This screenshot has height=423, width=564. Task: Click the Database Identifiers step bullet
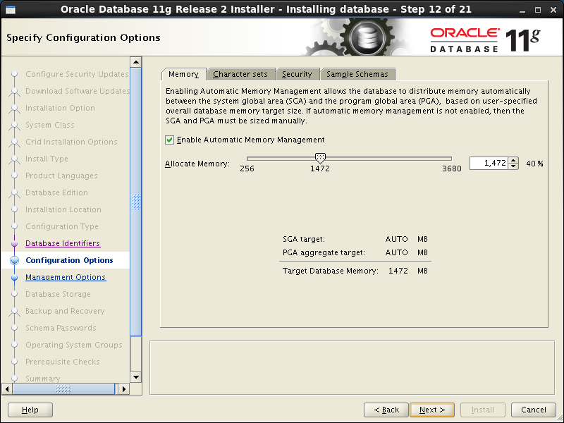pos(16,243)
